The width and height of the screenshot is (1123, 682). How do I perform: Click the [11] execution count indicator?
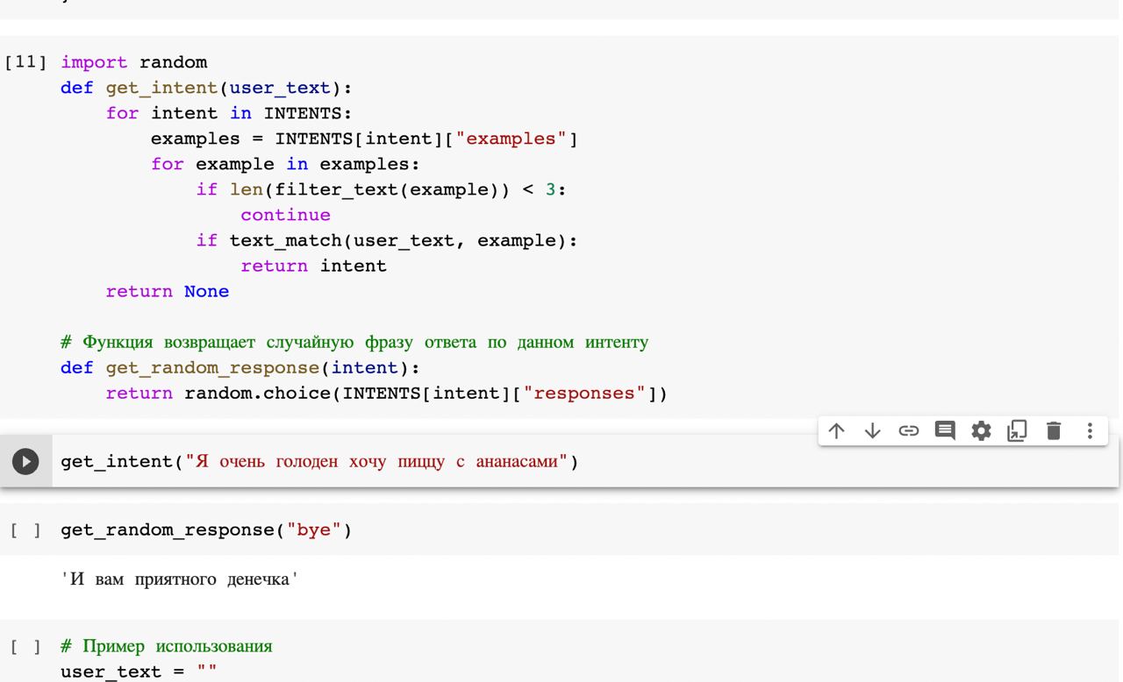pos(26,62)
